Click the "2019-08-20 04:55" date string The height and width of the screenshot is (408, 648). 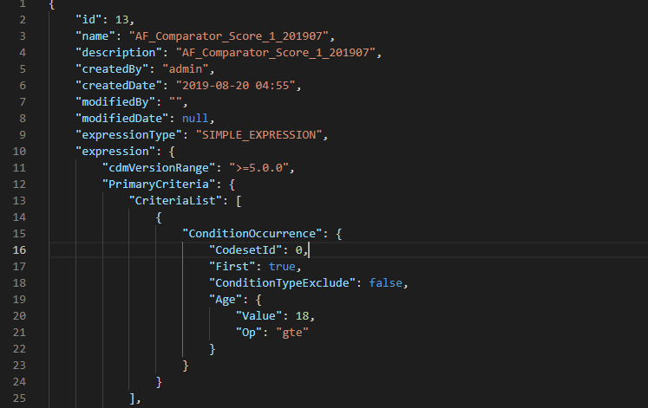[x=236, y=86]
